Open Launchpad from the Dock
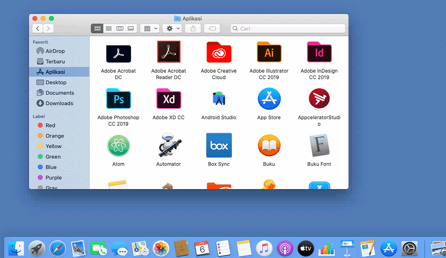Viewport: 446px width, 258px height. coord(37,248)
